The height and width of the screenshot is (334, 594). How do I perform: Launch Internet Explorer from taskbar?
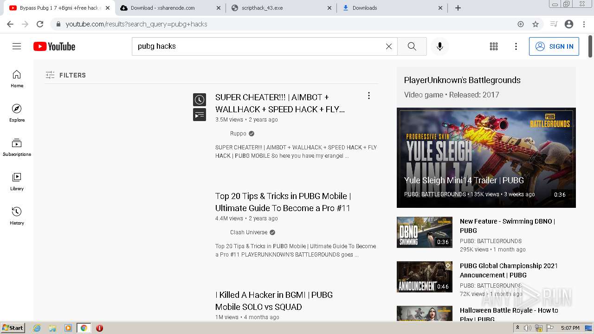tap(37, 328)
